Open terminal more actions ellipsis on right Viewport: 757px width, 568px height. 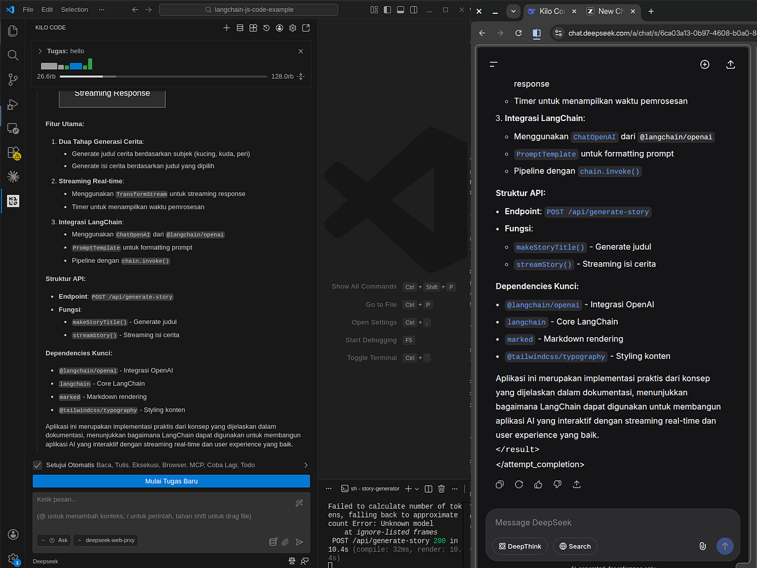[x=454, y=489]
